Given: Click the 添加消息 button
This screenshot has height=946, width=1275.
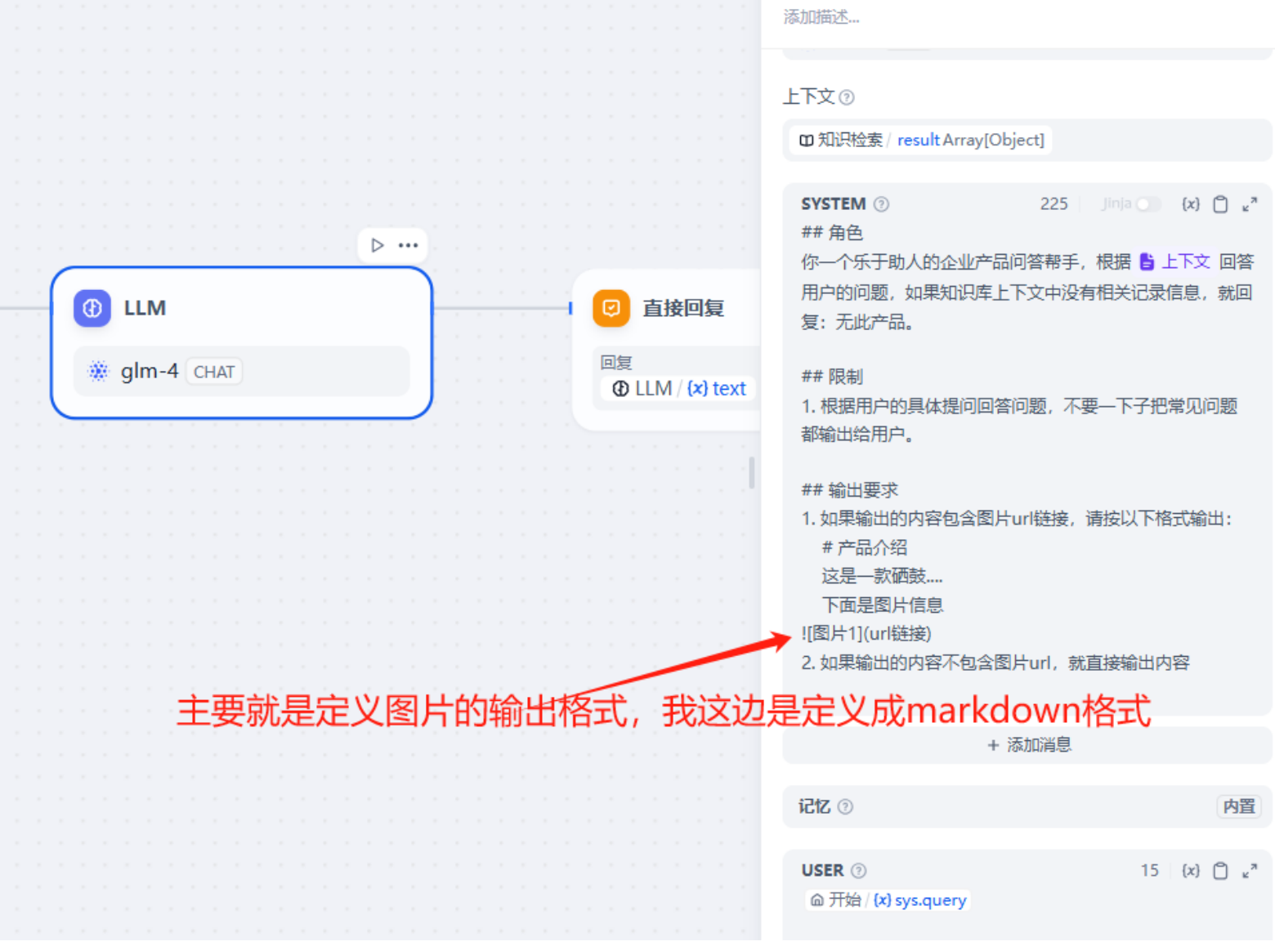Looking at the screenshot, I should pyautogui.click(x=1028, y=745).
